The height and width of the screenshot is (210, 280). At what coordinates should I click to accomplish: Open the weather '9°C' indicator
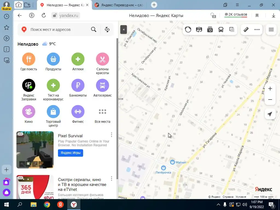tap(49, 44)
